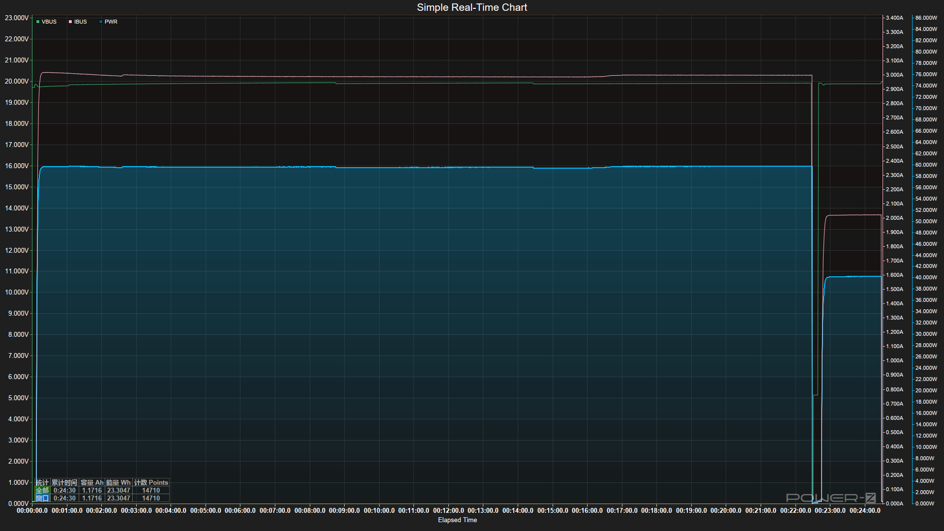Select the green 全部 statistics row
This screenshot has height=531, width=944.
pyautogui.click(x=42, y=490)
